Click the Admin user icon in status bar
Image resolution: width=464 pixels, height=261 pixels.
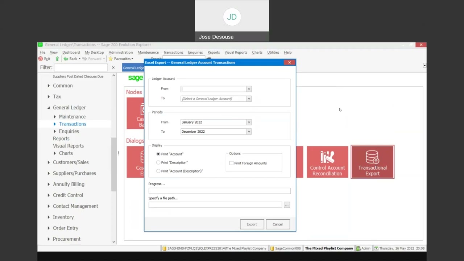(358, 248)
